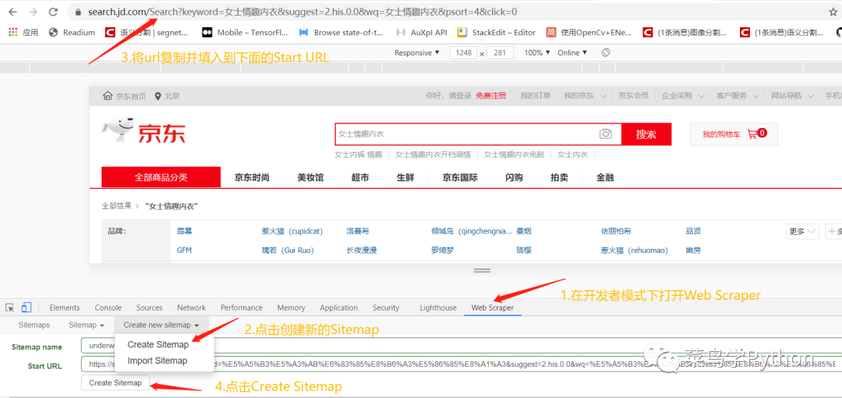Image resolution: width=842 pixels, height=398 pixels.
Task: Rotate the device viewport icon
Action: [606, 53]
